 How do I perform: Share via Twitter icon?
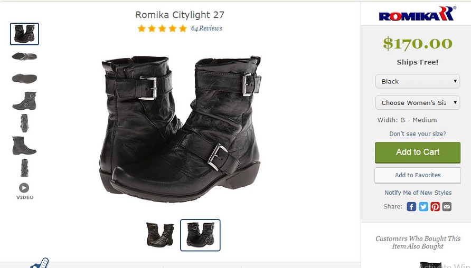point(423,206)
